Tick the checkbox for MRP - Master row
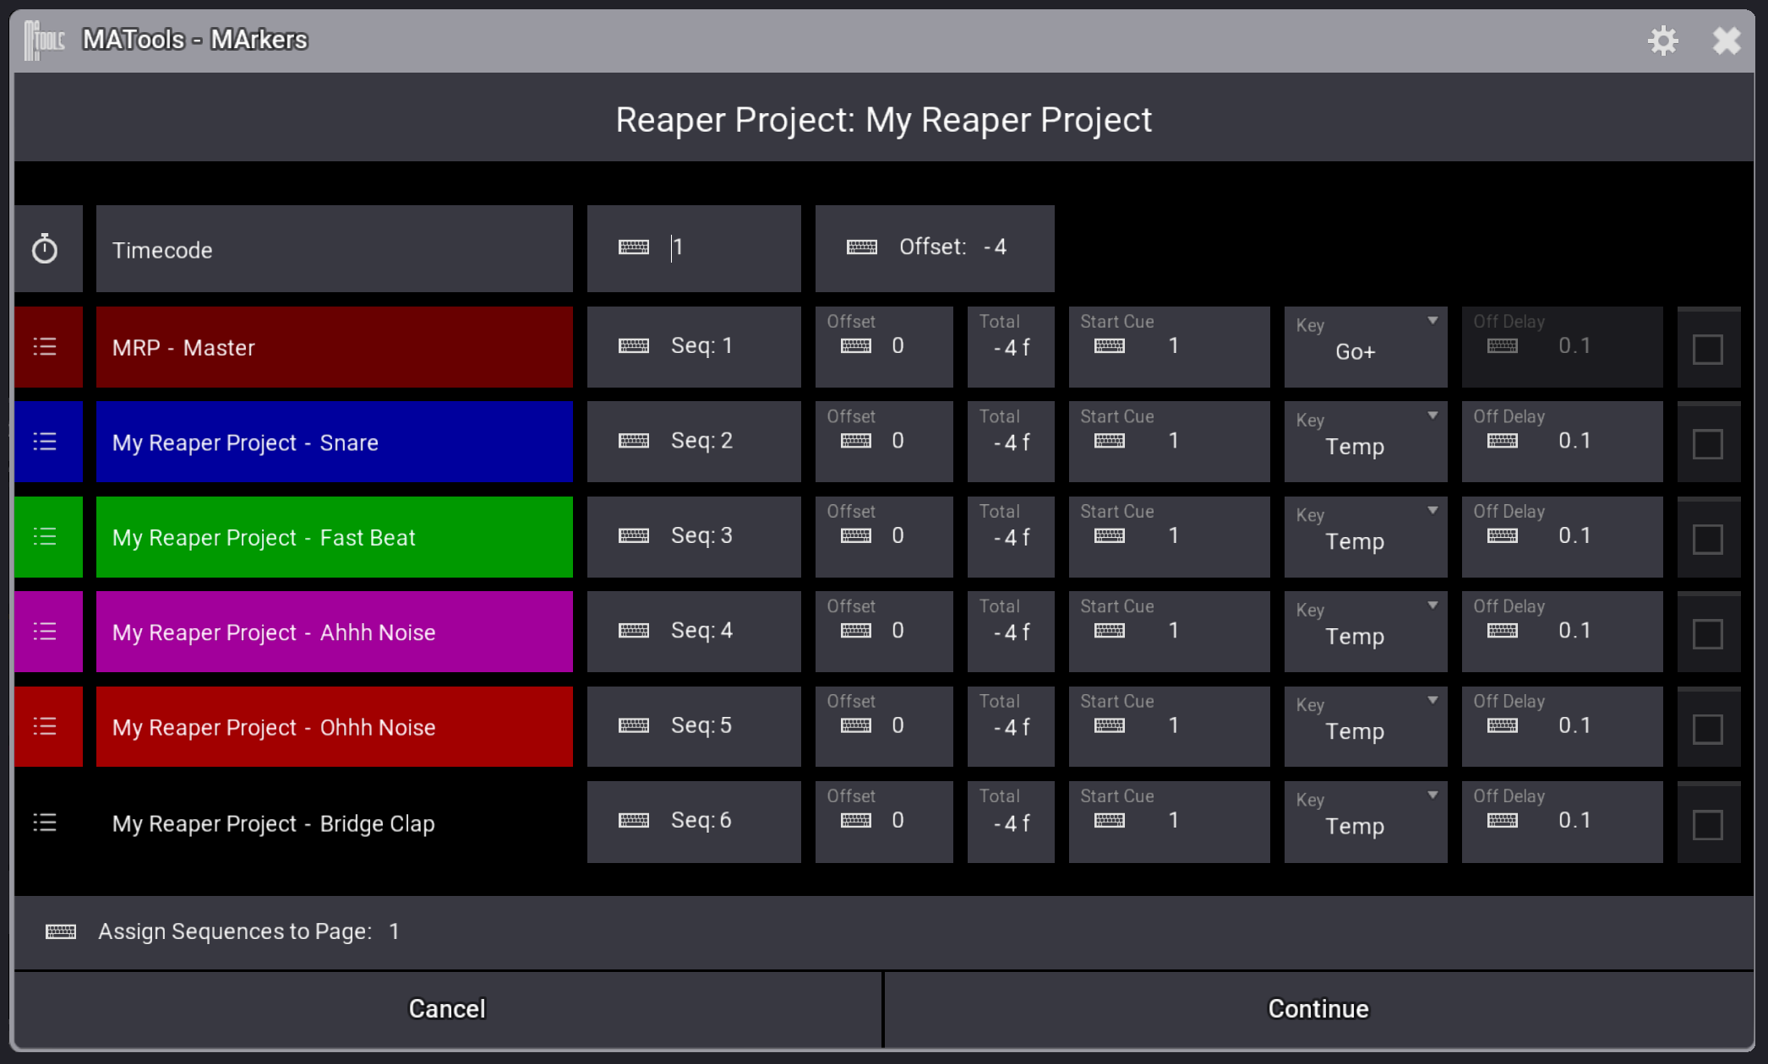Image resolution: width=1768 pixels, height=1064 pixels. click(1708, 349)
